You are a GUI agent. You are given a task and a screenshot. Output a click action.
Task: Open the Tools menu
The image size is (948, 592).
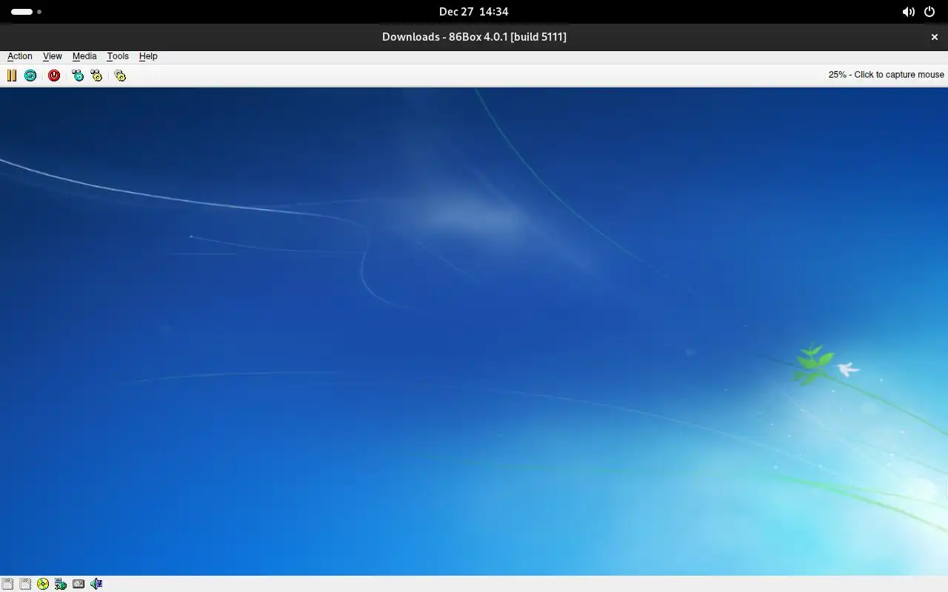118,56
